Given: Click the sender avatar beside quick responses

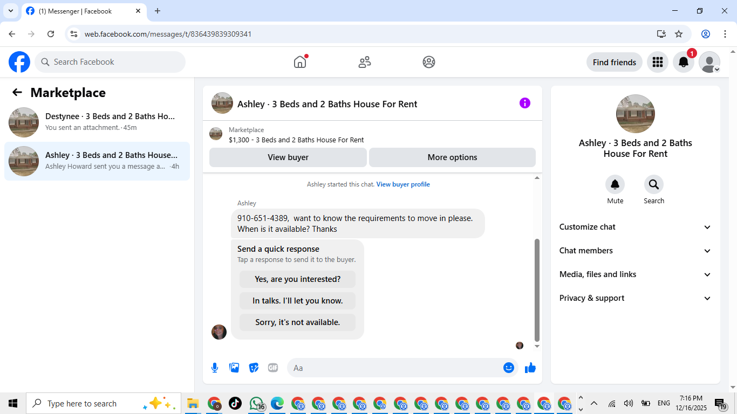Looking at the screenshot, I should coord(219,332).
